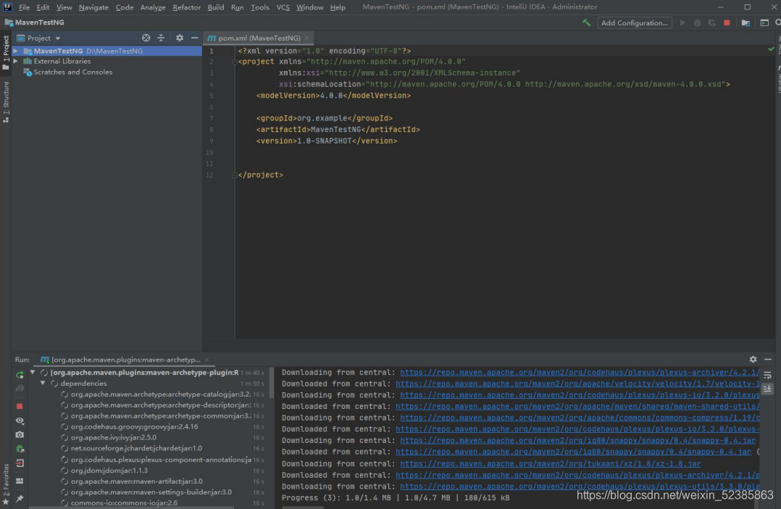
Task: Click the layout icon in Run sidebar
Action: pos(20,481)
